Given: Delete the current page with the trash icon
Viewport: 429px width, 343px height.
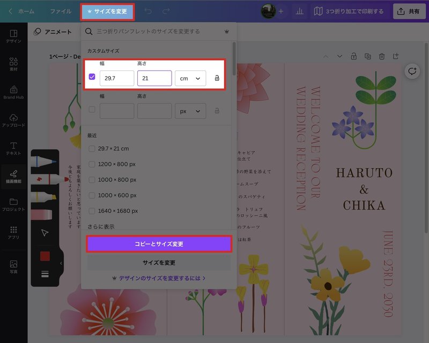Looking at the screenshot, I should [381, 56].
